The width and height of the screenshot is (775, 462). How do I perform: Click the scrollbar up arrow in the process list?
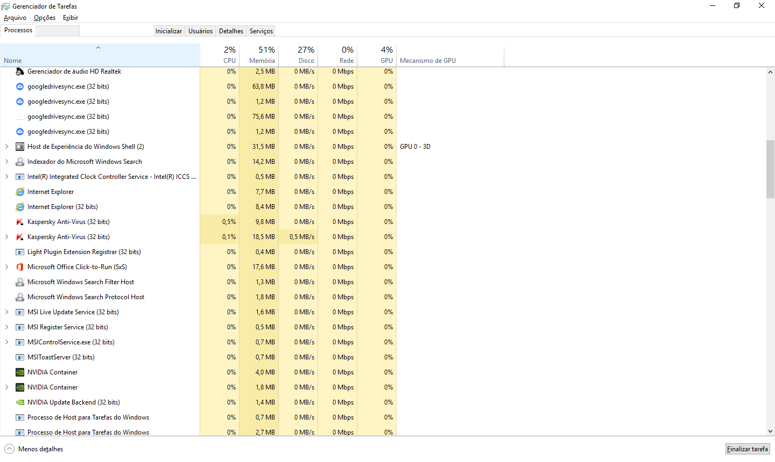770,72
